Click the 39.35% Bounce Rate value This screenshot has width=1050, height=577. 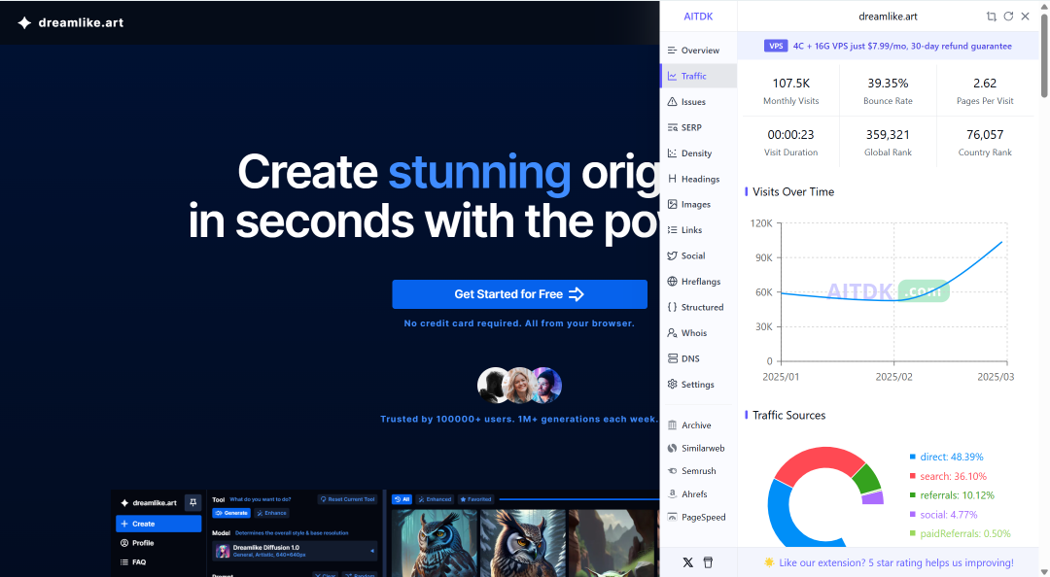(888, 83)
